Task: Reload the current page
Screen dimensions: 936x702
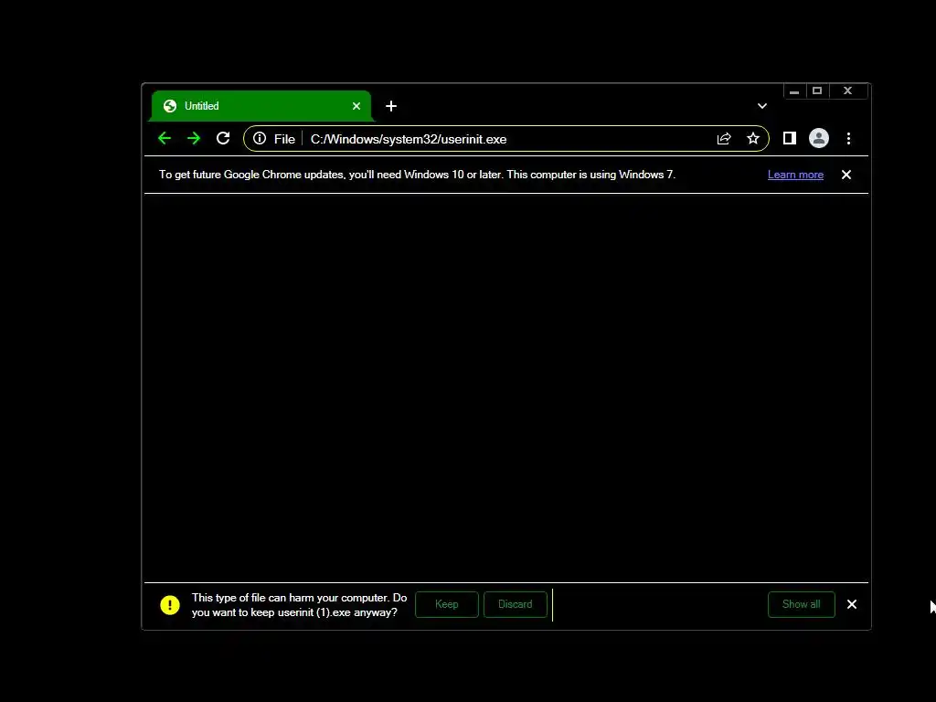Action: [x=223, y=139]
